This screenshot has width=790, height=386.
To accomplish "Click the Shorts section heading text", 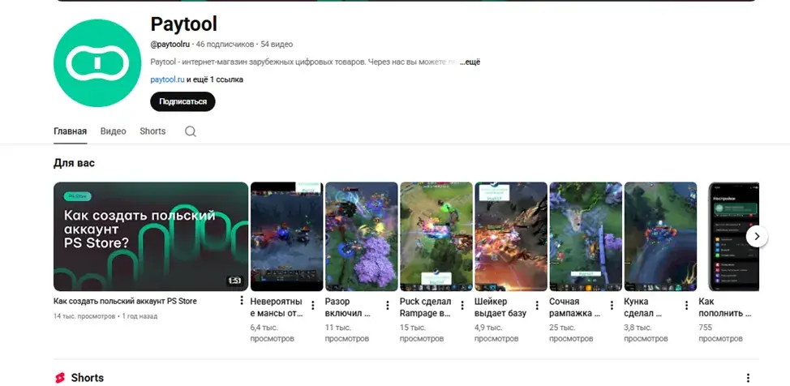I will point(88,378).
